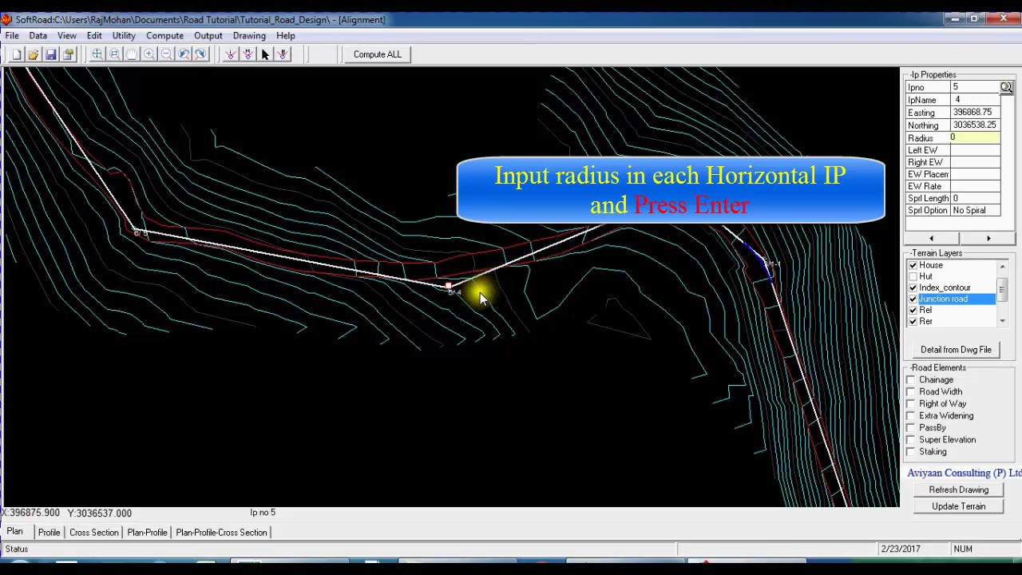
Task: Click the Left EW input field
Action: (x=975, y=150)
